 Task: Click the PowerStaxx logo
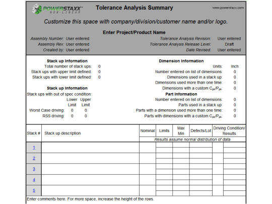point(57,9)
